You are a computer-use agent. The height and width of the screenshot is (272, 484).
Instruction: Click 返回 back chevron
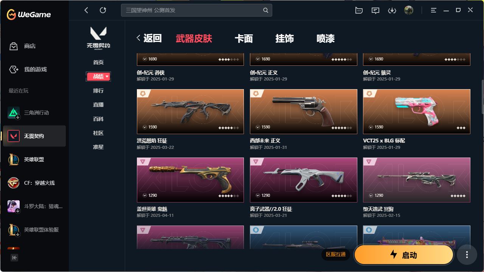pos(138,38)
